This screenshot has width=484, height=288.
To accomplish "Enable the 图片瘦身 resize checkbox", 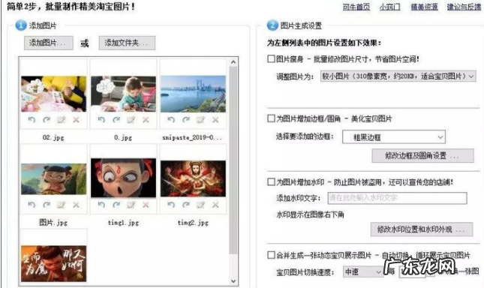I will click(x=271, y=58).
